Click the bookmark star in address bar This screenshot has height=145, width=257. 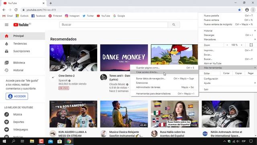tap(239, 10)
